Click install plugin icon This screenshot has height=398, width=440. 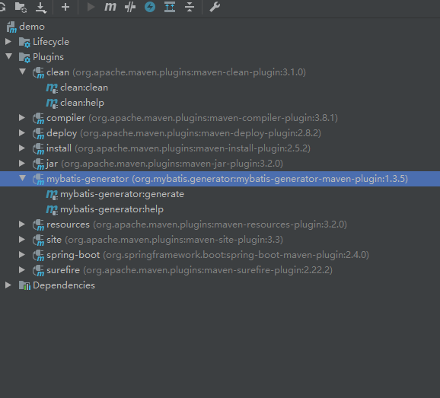point(38,148)
